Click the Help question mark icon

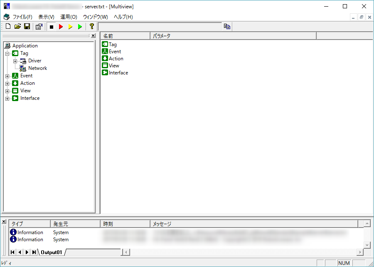[92, 27]
